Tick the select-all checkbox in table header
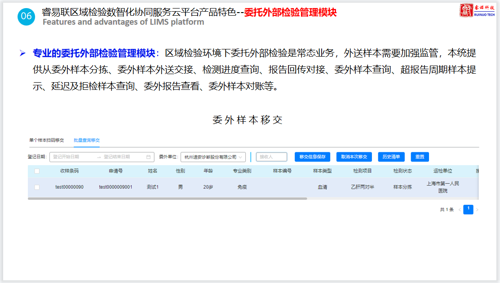500x283 pixels. pyautogui.click(x=37, y=171)
